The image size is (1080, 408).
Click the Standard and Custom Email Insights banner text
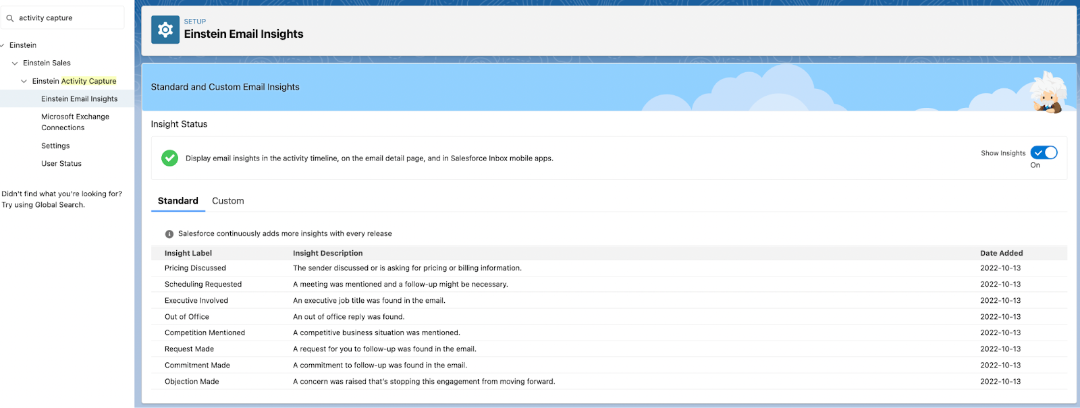225,87
